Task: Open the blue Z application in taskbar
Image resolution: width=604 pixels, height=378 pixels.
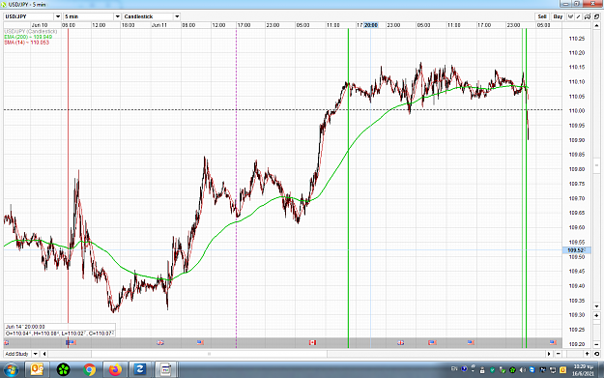Action: pos(139,370)
